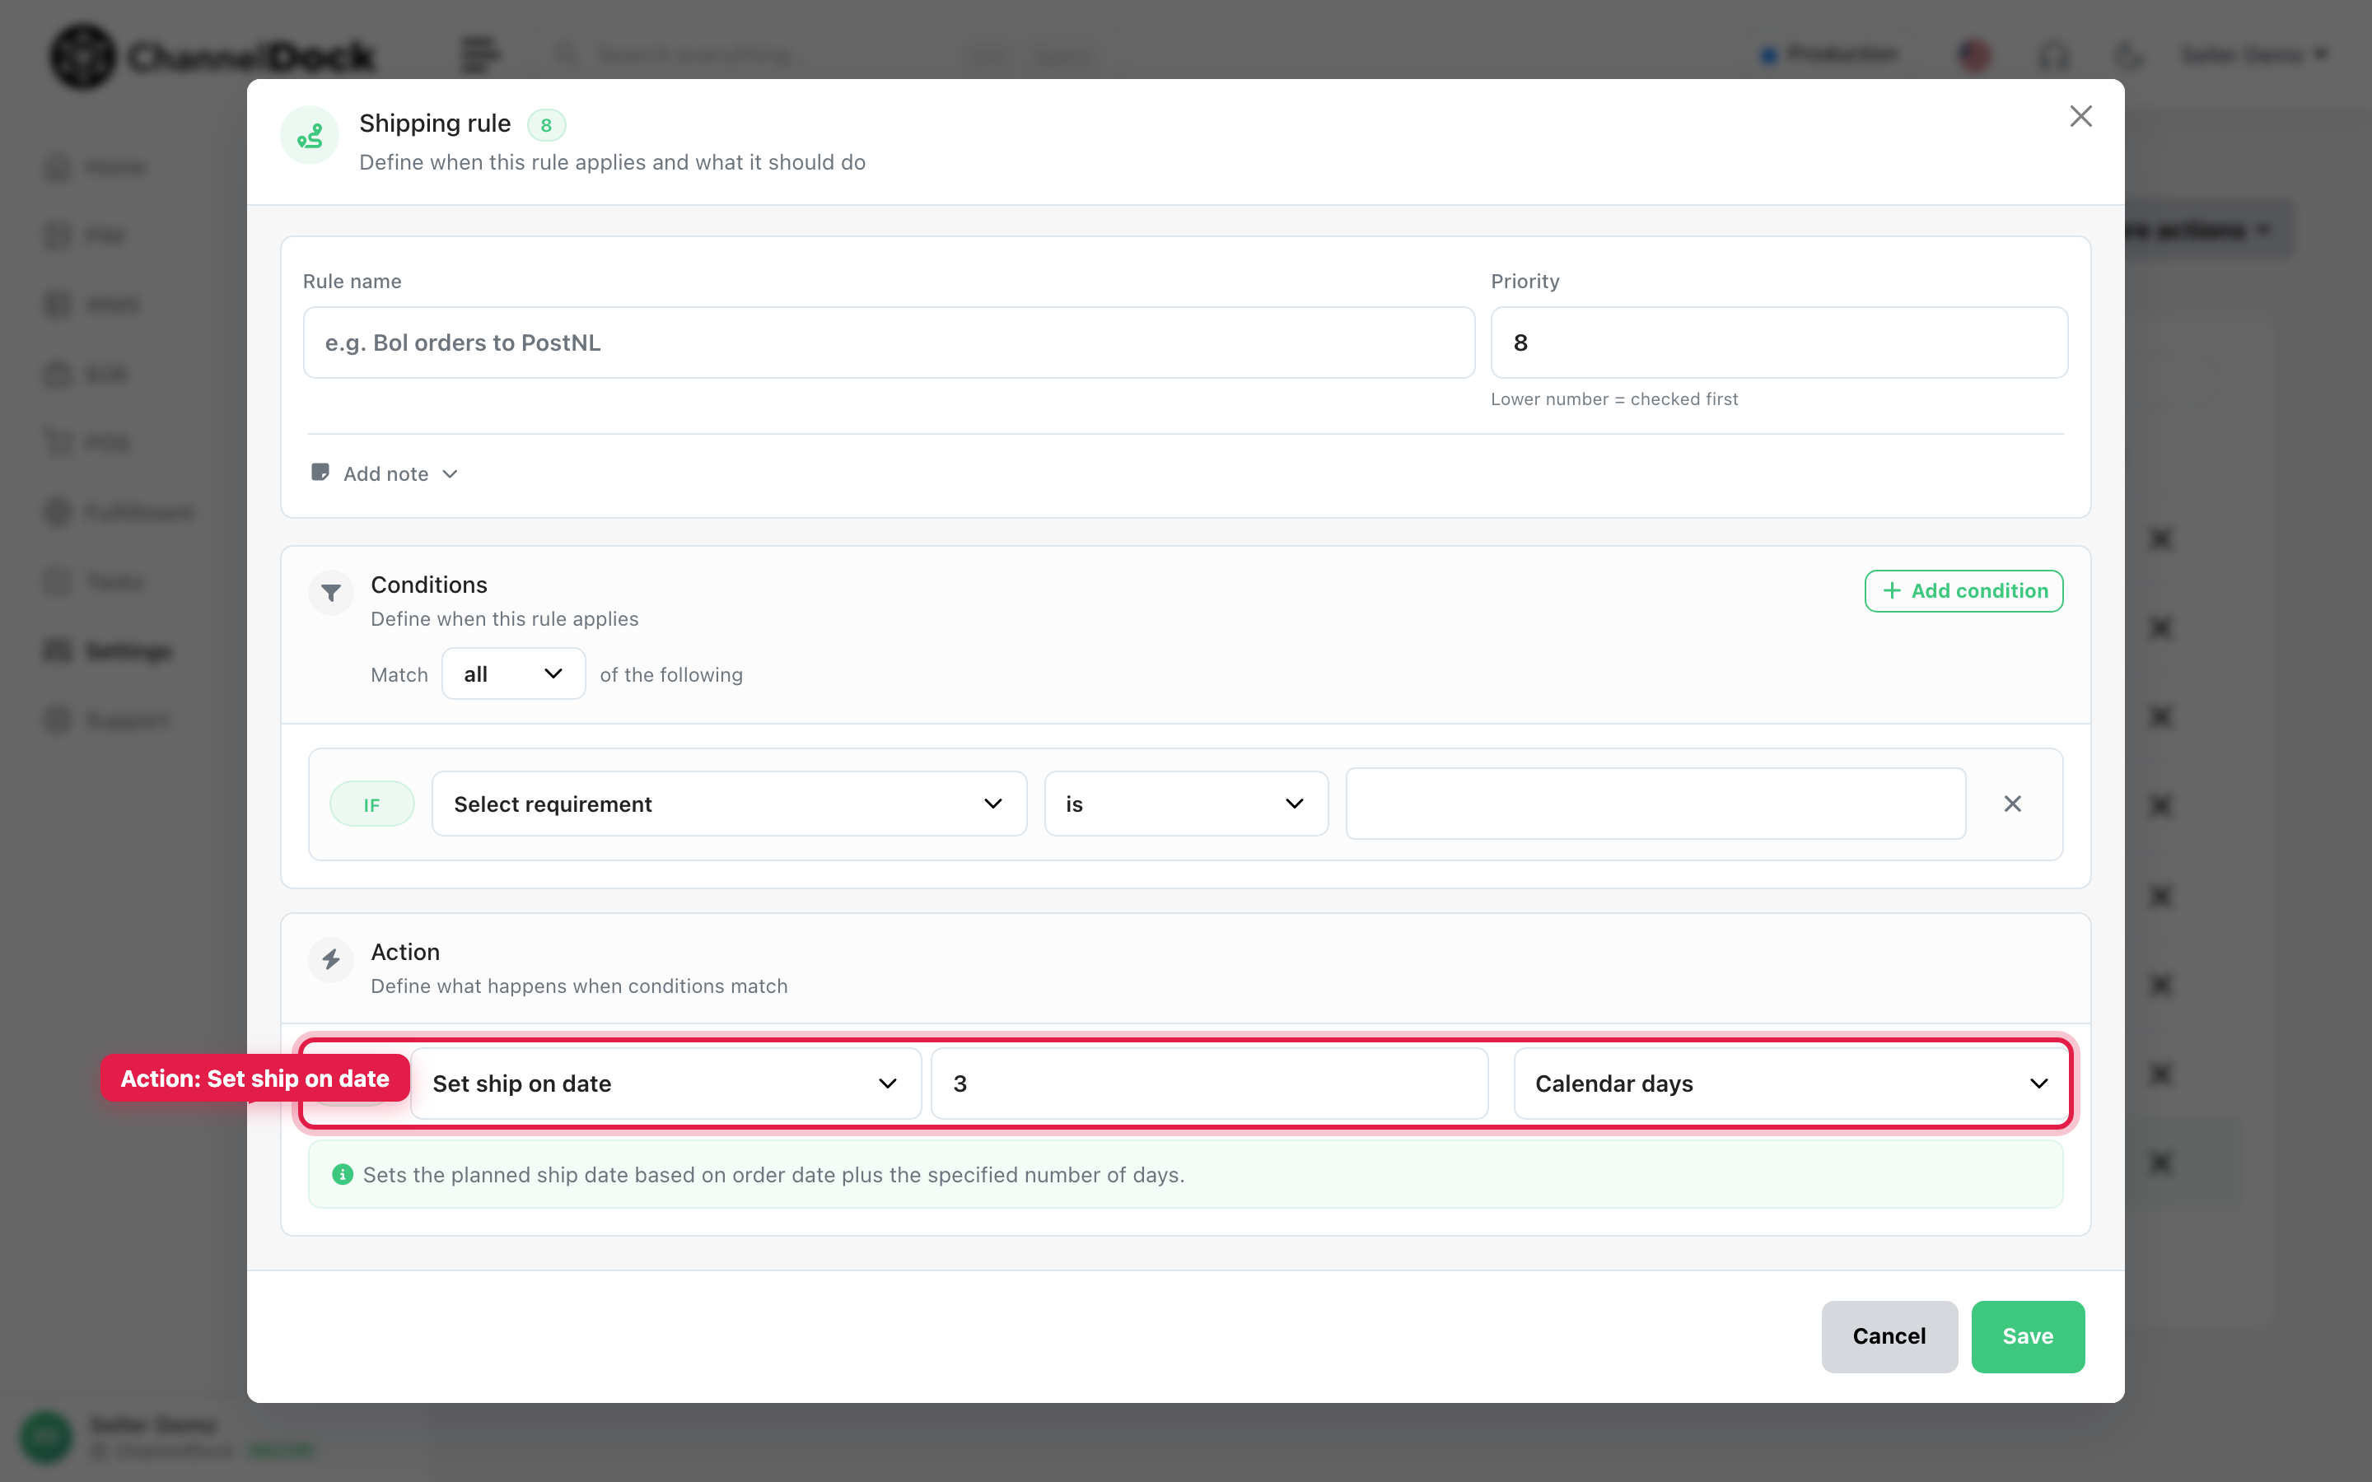
Task: Click 'Define what happens when conditions match' text
Action: point(579,986)
